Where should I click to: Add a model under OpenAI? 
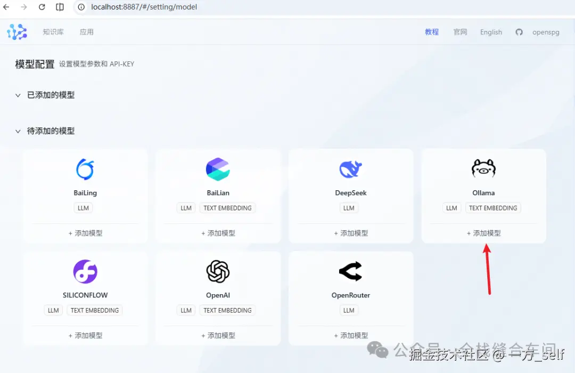point(218,336)
